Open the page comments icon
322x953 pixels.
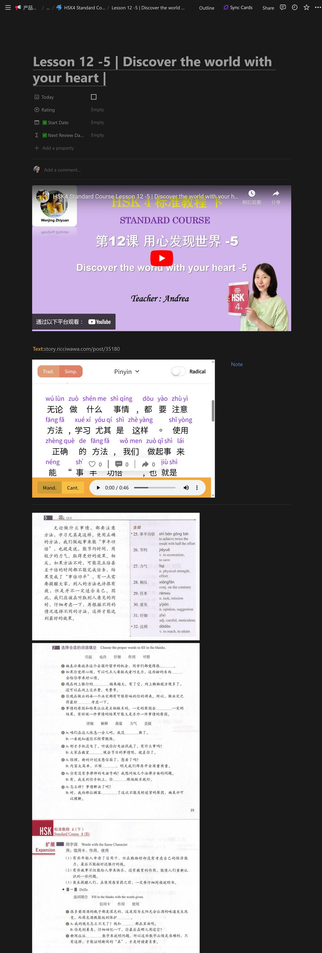283,7
